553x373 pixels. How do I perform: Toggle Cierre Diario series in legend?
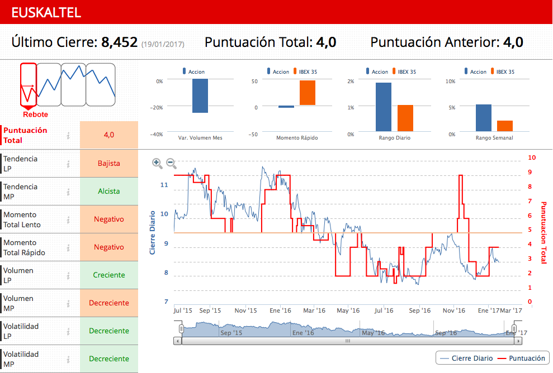click(466, 358)
